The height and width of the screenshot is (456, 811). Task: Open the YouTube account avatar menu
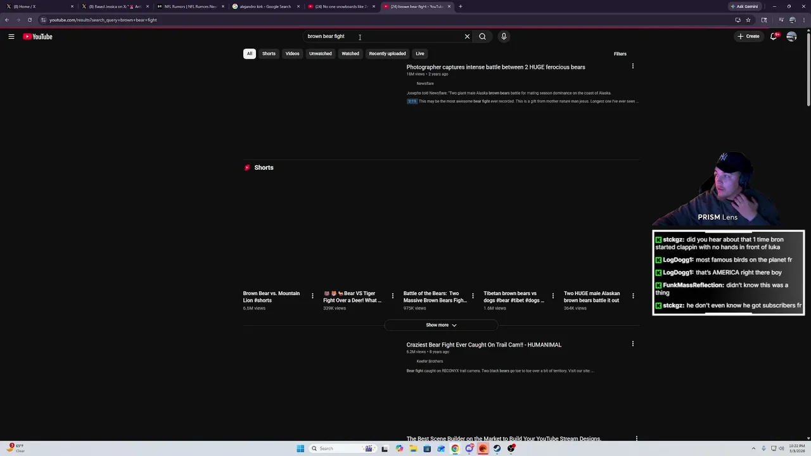coord(791,36)
